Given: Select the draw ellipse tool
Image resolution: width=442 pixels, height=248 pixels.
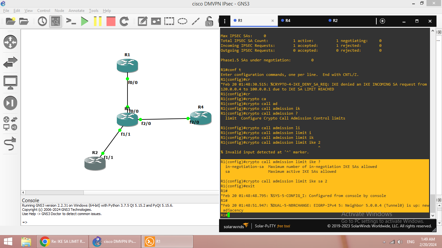Looking at the screenshot, I should (182, 22).
